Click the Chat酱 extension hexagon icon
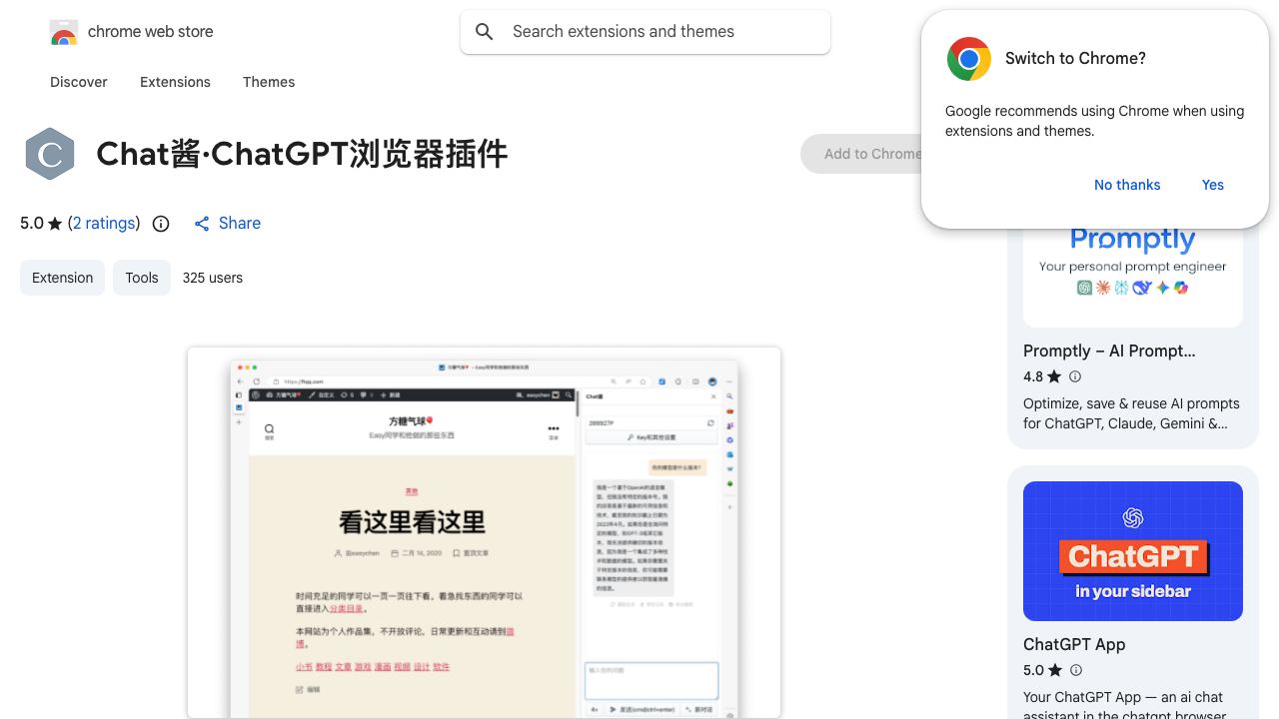Image resolution: width=1279 pixels, height=719 pixels. coord(50,154)
